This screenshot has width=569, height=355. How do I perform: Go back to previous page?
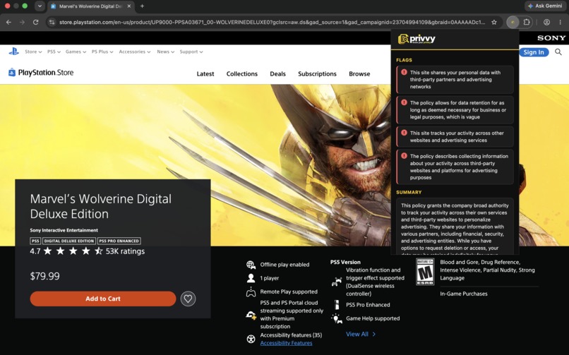coord(8,22)
